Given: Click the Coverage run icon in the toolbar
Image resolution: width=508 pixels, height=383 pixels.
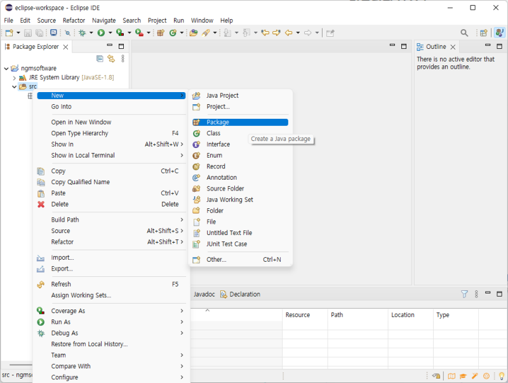Looking at the screenshot, I should click(120, 33).
